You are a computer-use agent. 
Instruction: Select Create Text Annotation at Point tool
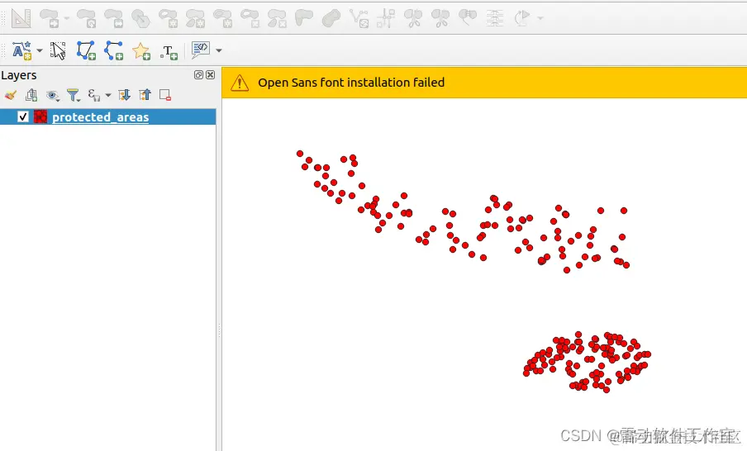coord(169,51)
